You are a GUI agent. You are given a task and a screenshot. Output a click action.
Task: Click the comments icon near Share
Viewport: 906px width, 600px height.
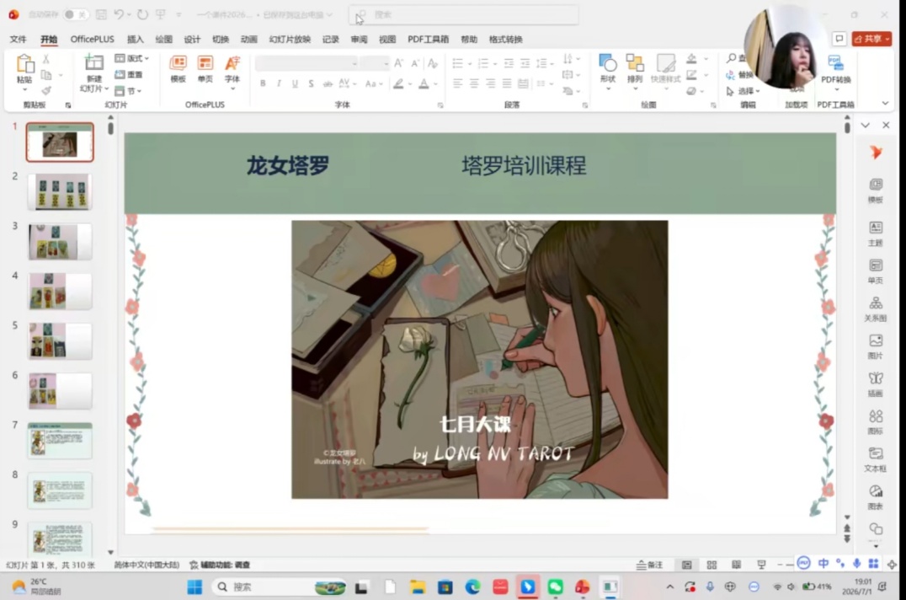point(839,39)
